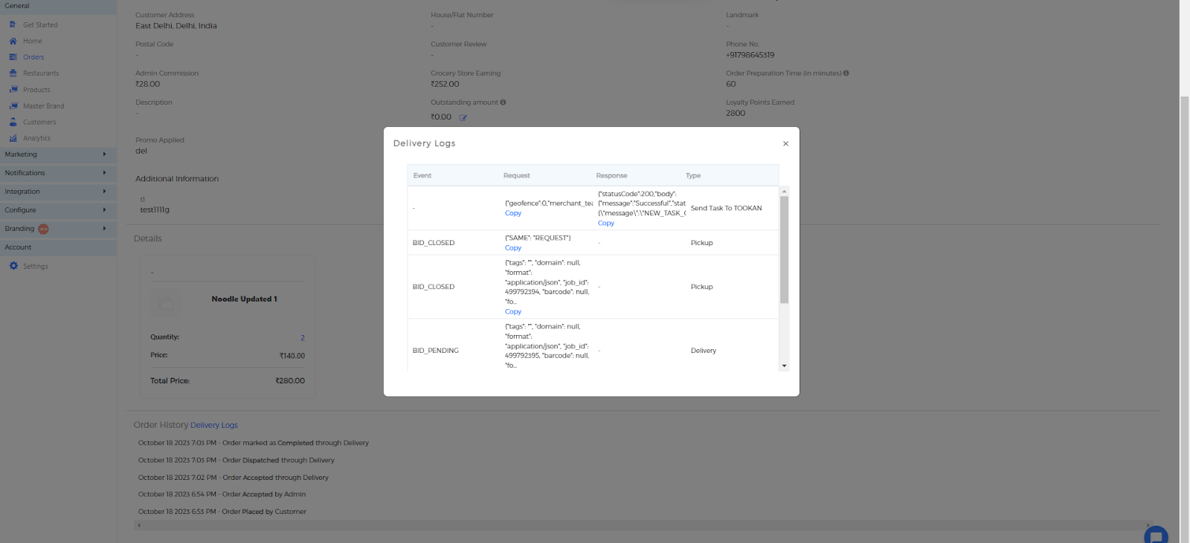Click the Products icon in sidebar
This screenshot has height=543, width=1190.
tap(13, 89)
